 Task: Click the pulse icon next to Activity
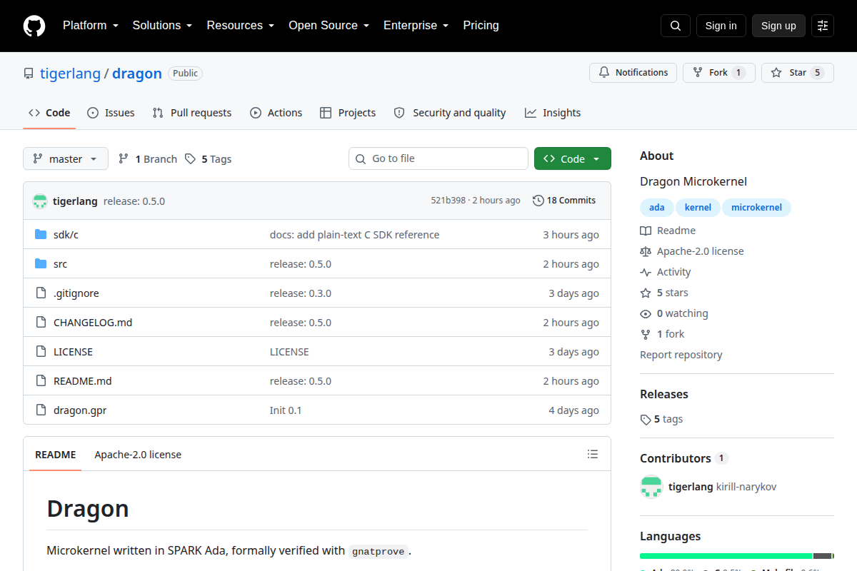pos(646,272)
